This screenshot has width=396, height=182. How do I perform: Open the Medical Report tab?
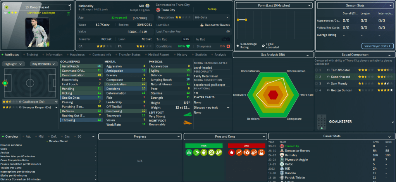(x=157, y=55)
